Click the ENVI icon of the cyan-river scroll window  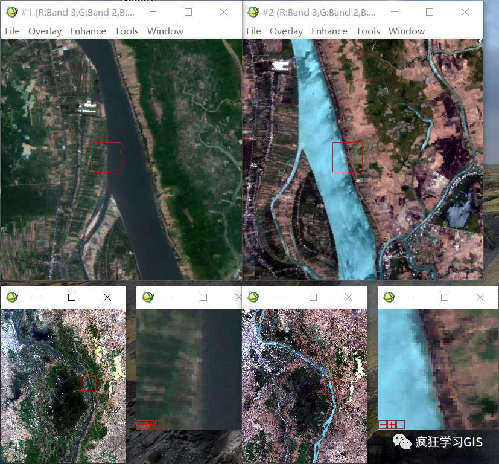(x=253, y=297)
